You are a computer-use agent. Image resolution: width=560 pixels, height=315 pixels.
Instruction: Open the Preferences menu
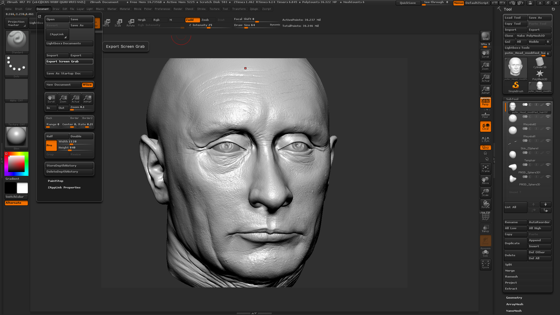click(x=162, y=9)
